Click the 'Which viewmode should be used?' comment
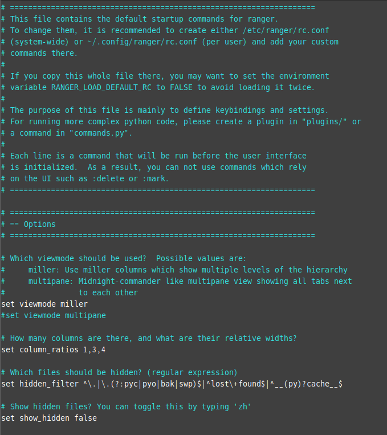This screenshot has width=387, height=435. coord(78,259)
